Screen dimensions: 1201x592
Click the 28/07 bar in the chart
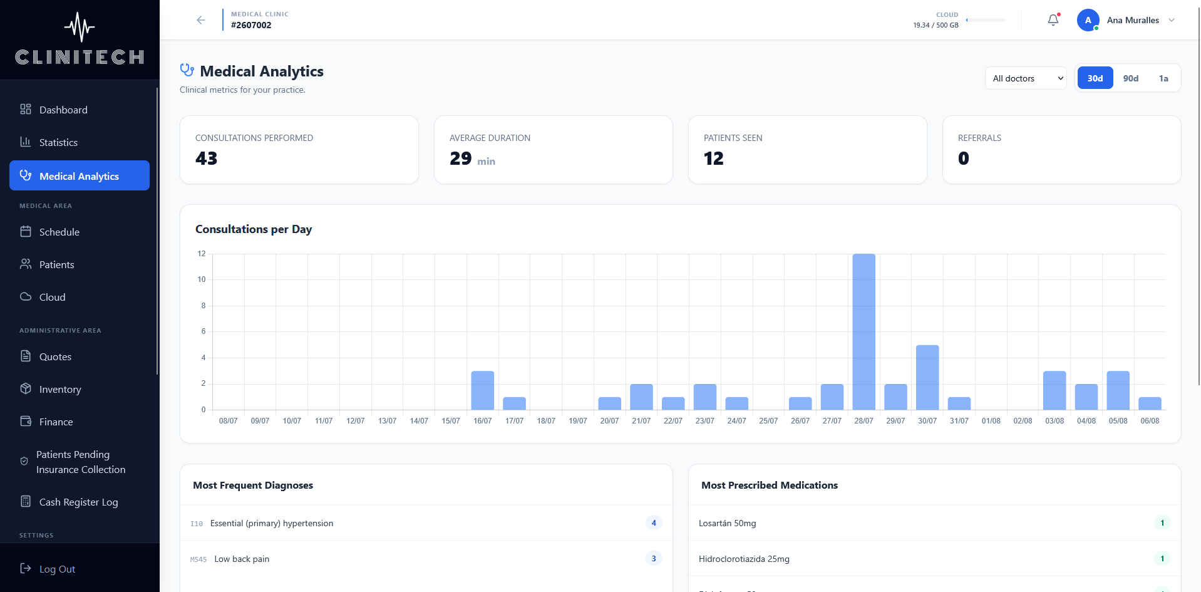(x=864, y=332)
